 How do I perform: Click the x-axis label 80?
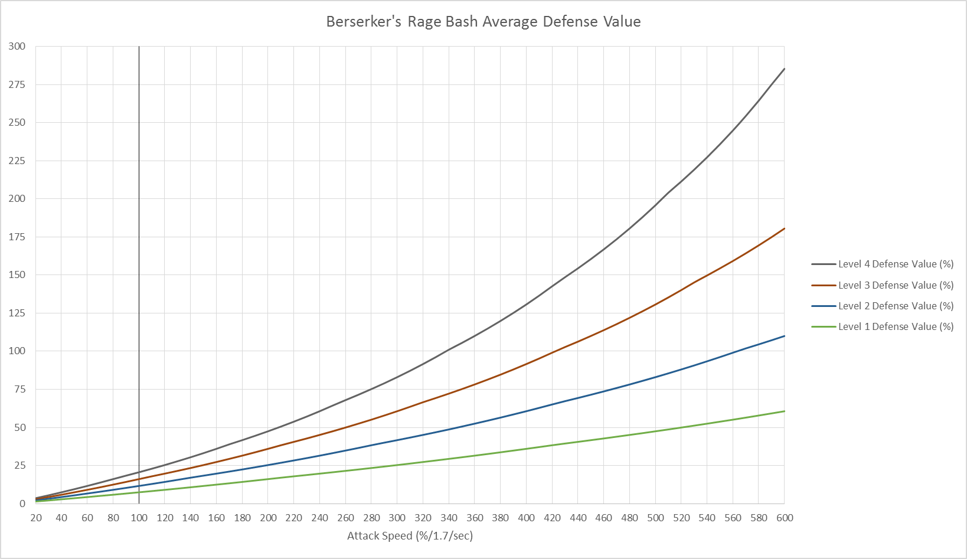click(113, 518)
